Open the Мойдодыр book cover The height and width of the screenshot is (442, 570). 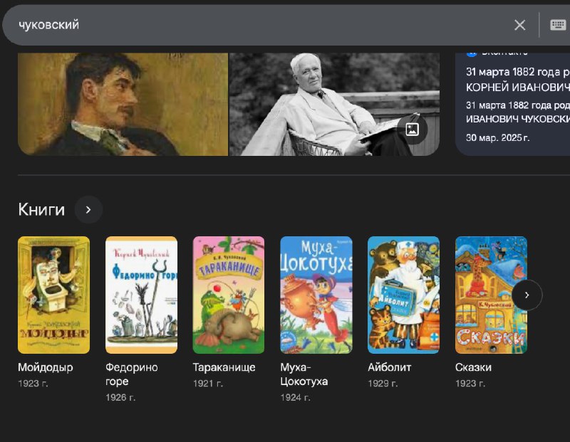click(x=53, y=295)
